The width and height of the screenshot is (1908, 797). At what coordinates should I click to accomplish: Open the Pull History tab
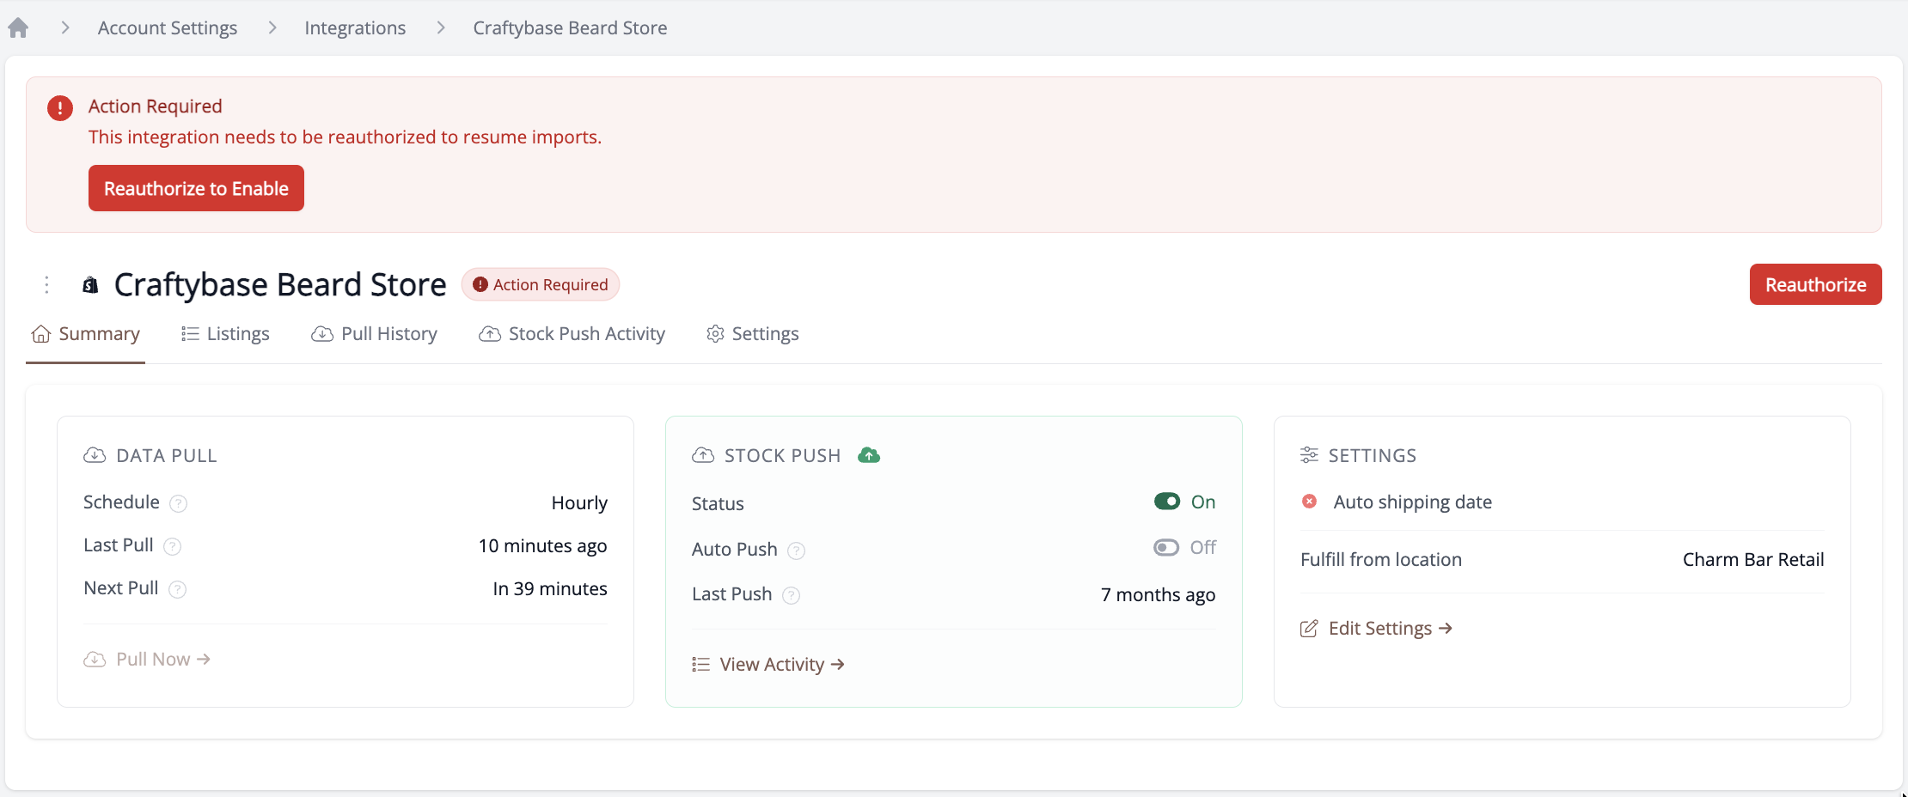[x=374, y=334]
